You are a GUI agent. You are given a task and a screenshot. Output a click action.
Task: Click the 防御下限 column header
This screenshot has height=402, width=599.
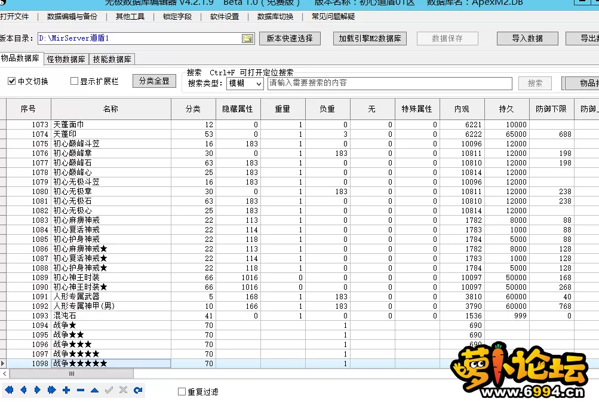click(x=552, y=109)
